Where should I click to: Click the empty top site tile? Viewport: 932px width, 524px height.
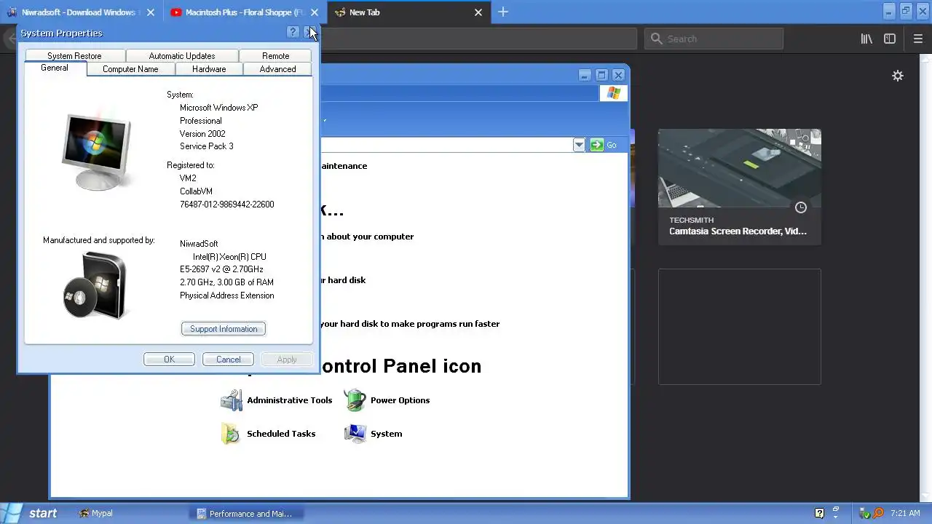(x=739, y=327)
